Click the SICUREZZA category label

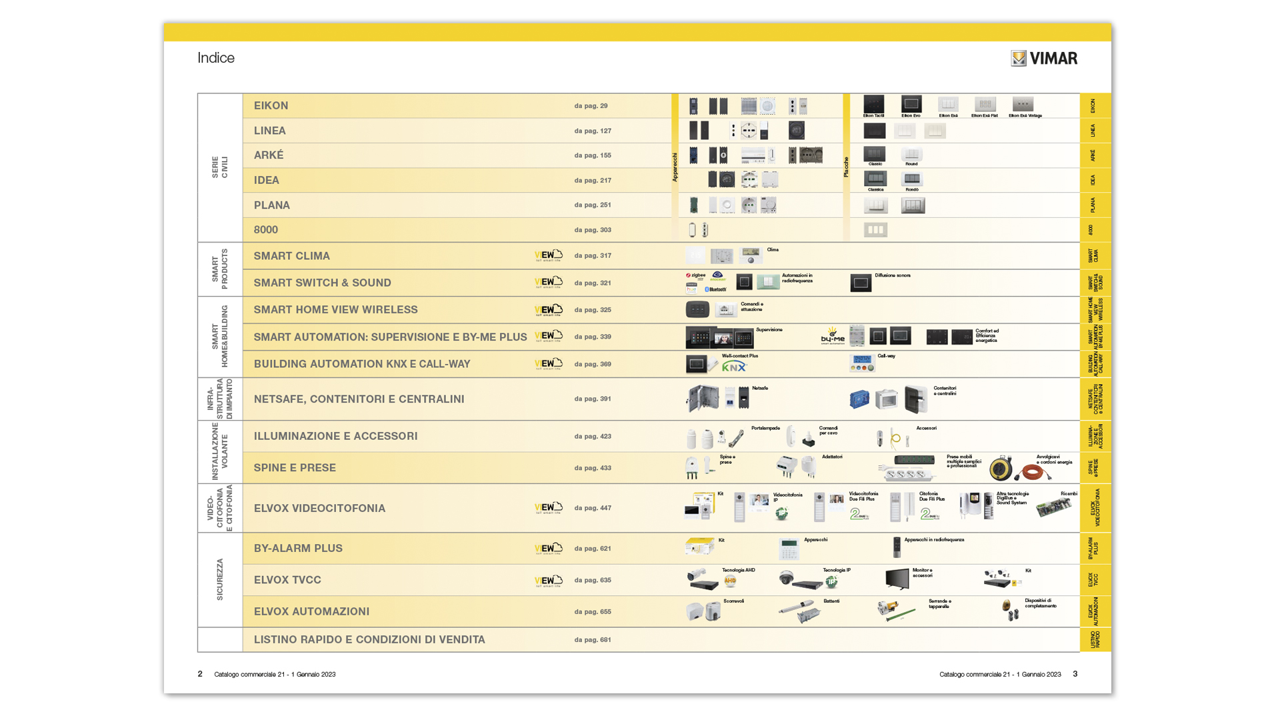220,579
